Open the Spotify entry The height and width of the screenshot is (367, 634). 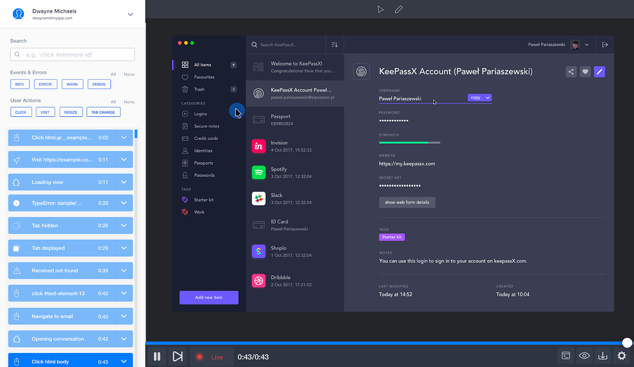(295, 172)
